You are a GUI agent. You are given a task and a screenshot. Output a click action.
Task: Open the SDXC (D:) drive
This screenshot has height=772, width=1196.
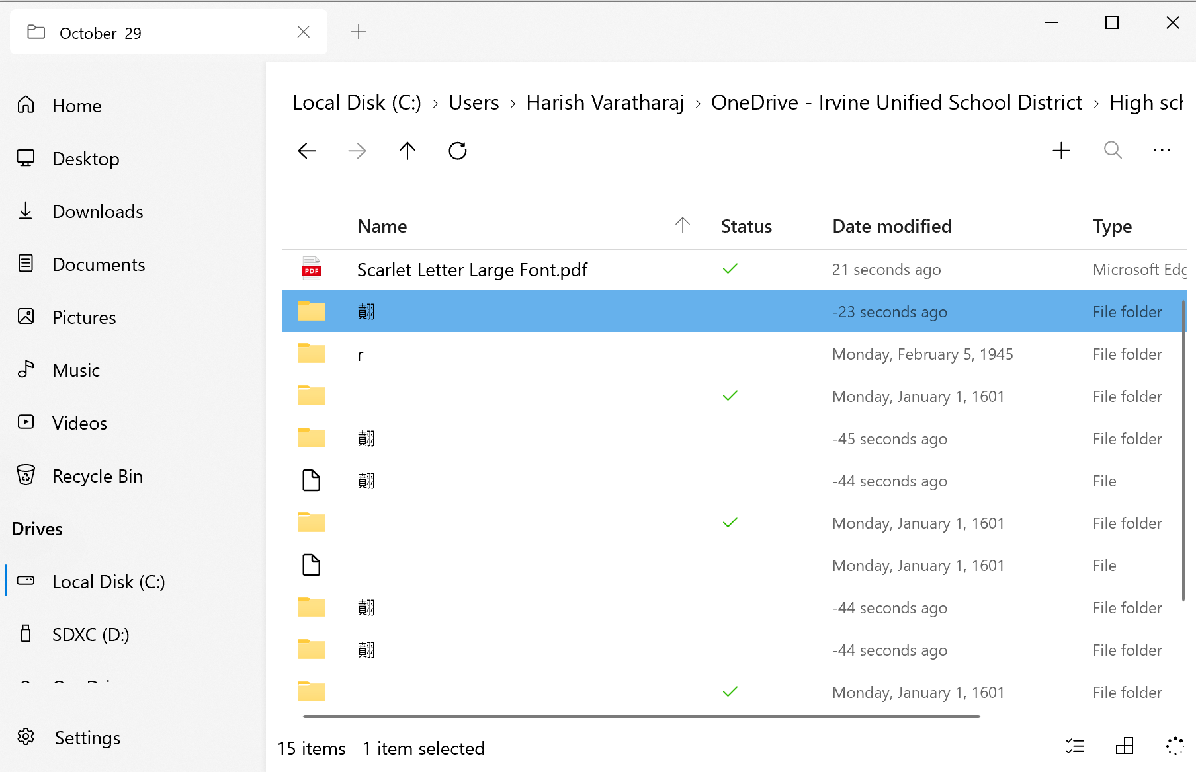click(91, 635)
